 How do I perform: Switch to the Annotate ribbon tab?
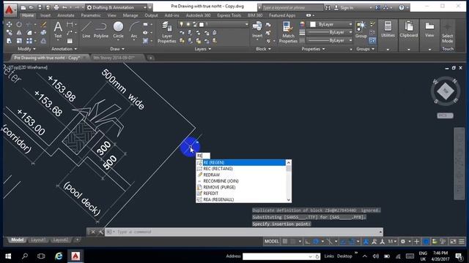(x=66, y=15)
